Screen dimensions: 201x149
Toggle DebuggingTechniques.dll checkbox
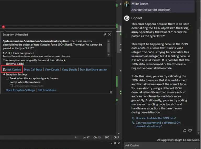point(11,86)
